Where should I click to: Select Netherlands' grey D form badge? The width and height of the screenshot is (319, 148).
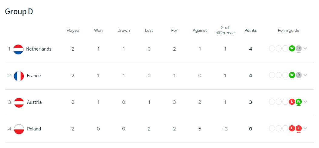pos(298,48)
